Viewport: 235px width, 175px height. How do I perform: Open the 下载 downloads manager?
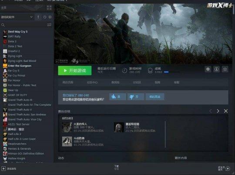117,167
